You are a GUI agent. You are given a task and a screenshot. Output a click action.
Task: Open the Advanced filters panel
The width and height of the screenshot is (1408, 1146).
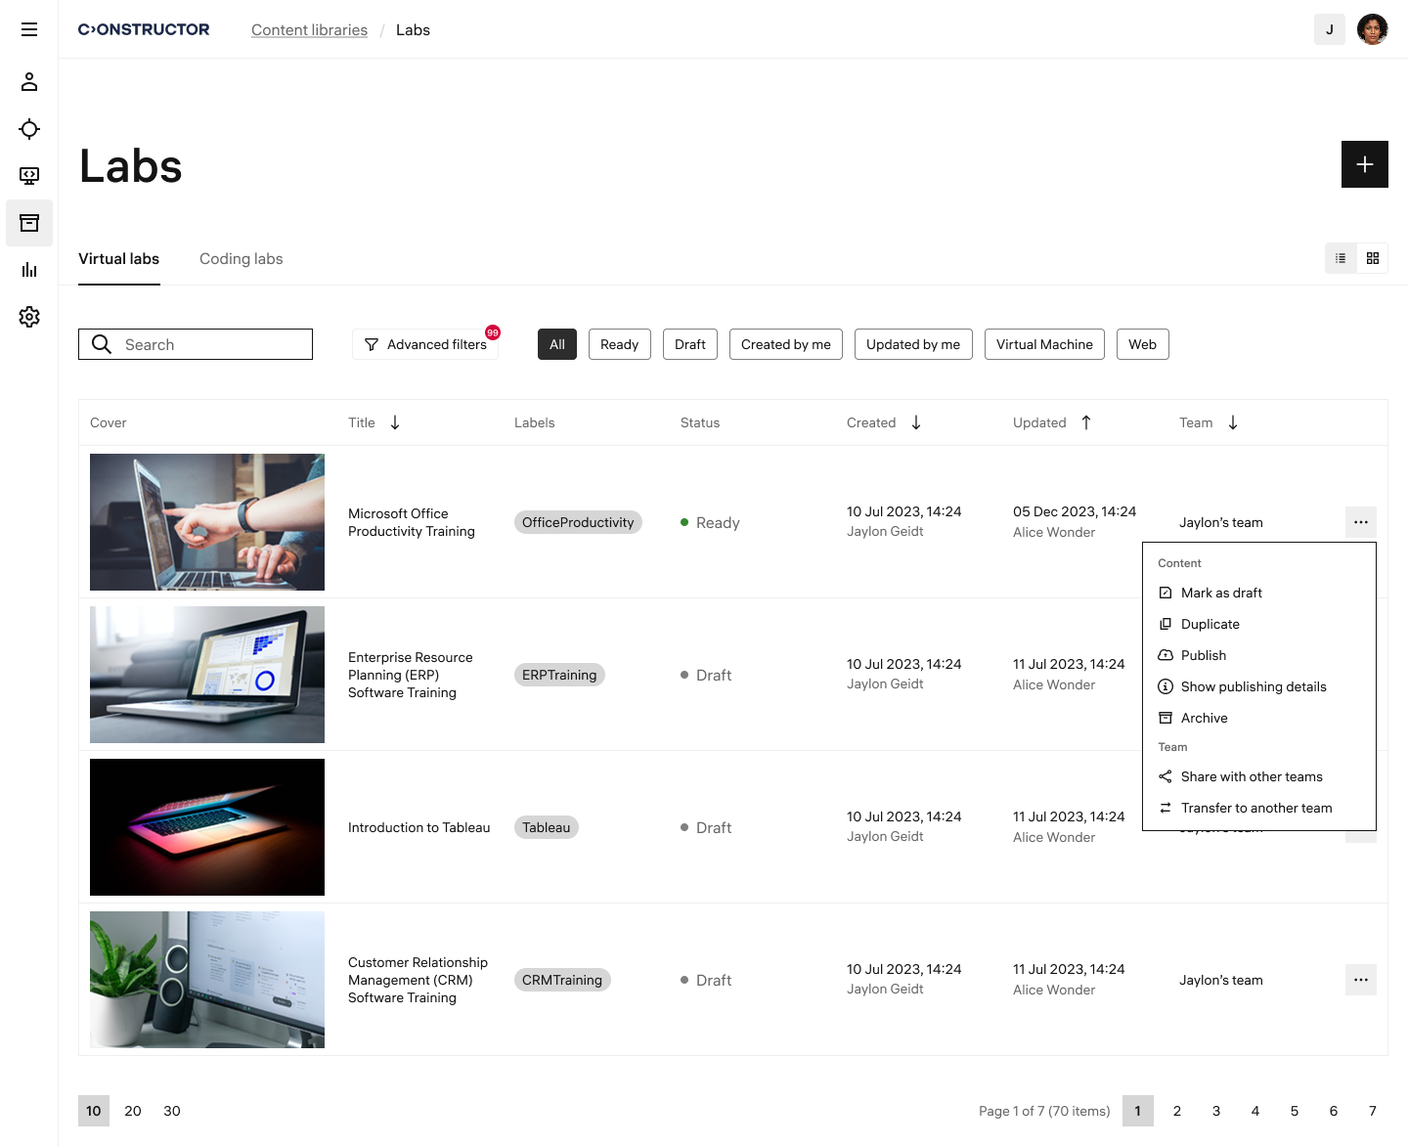pos(425,344)
